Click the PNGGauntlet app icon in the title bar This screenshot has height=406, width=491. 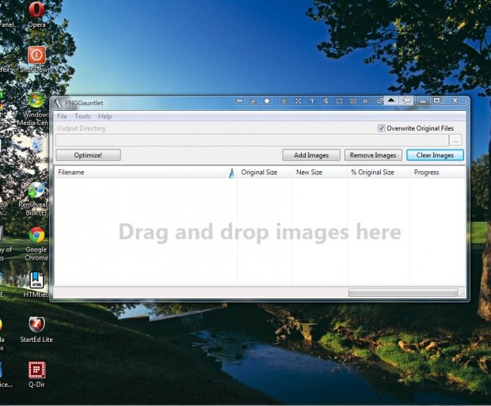click(x=58, y=103)
